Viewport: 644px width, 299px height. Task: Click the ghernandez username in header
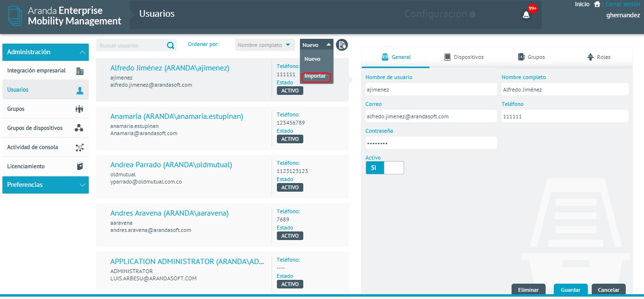[623, 15]
